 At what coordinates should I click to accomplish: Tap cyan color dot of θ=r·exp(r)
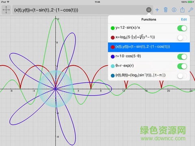pyautogui.click(x=113, y=66)
